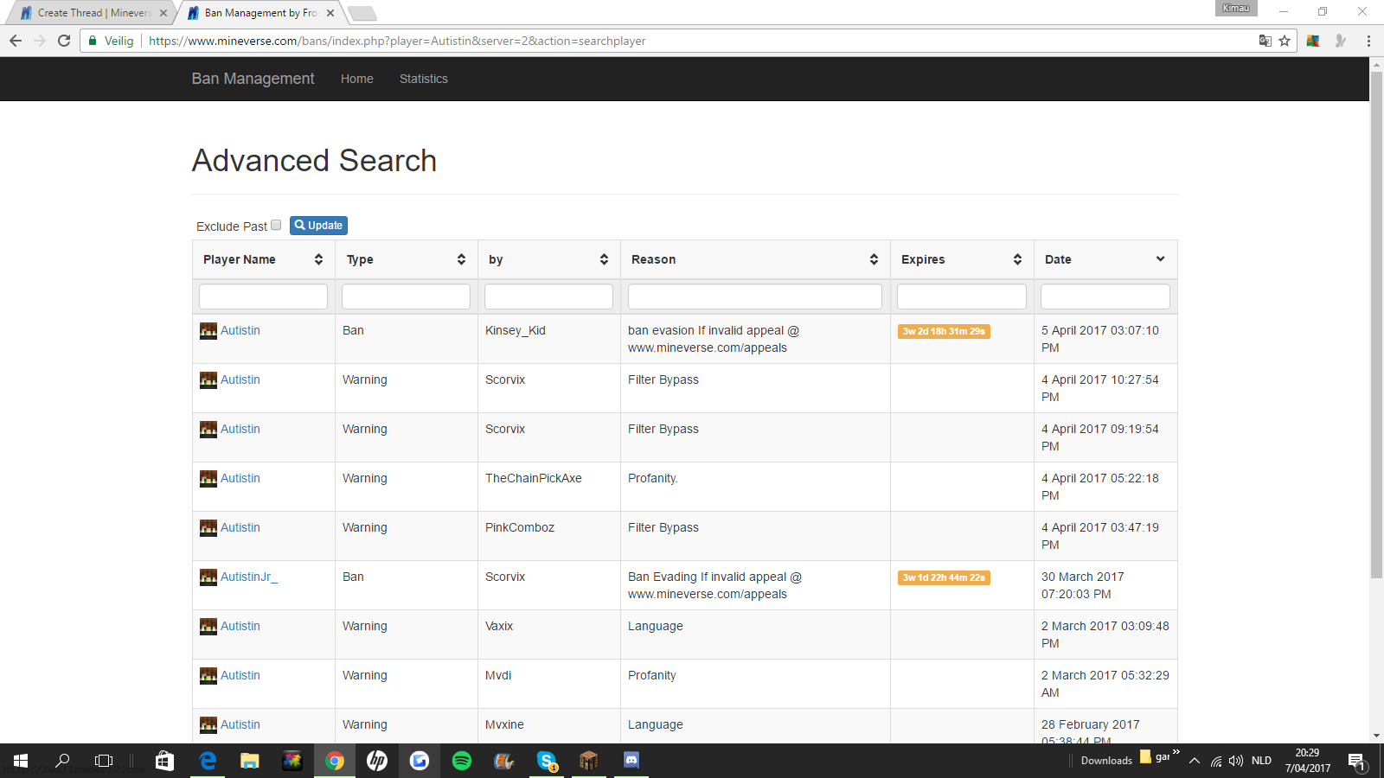The image size is (1384, 778).
Task: Focus the Expires filter field
Action: tap(962, 297)
